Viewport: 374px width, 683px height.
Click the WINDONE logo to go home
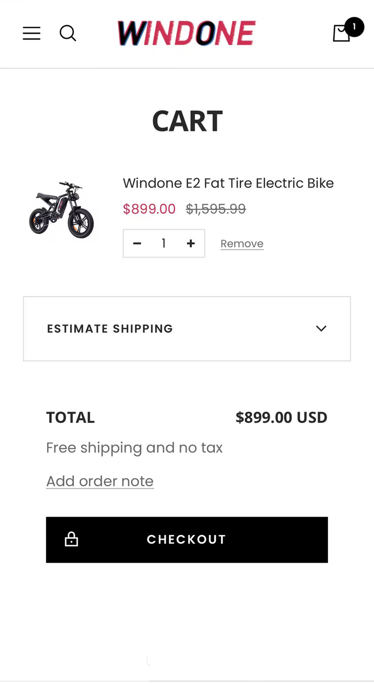point(186,33)
